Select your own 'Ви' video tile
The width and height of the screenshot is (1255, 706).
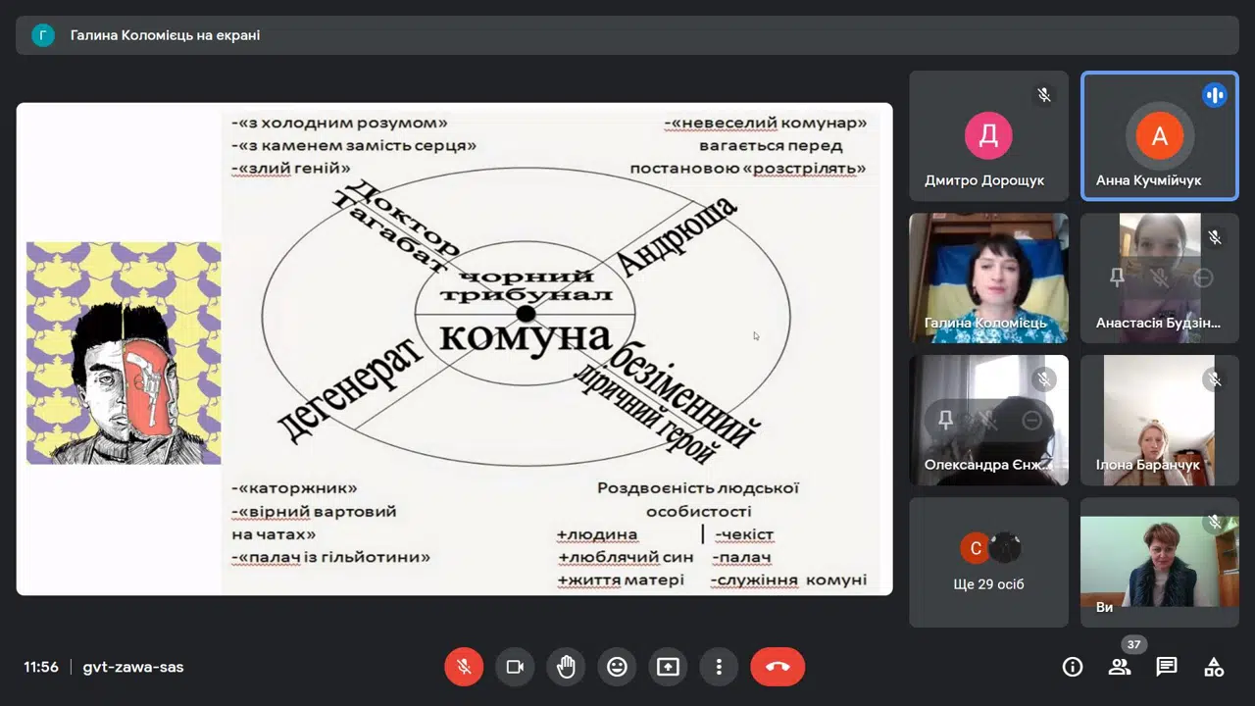click(1160, 562)
